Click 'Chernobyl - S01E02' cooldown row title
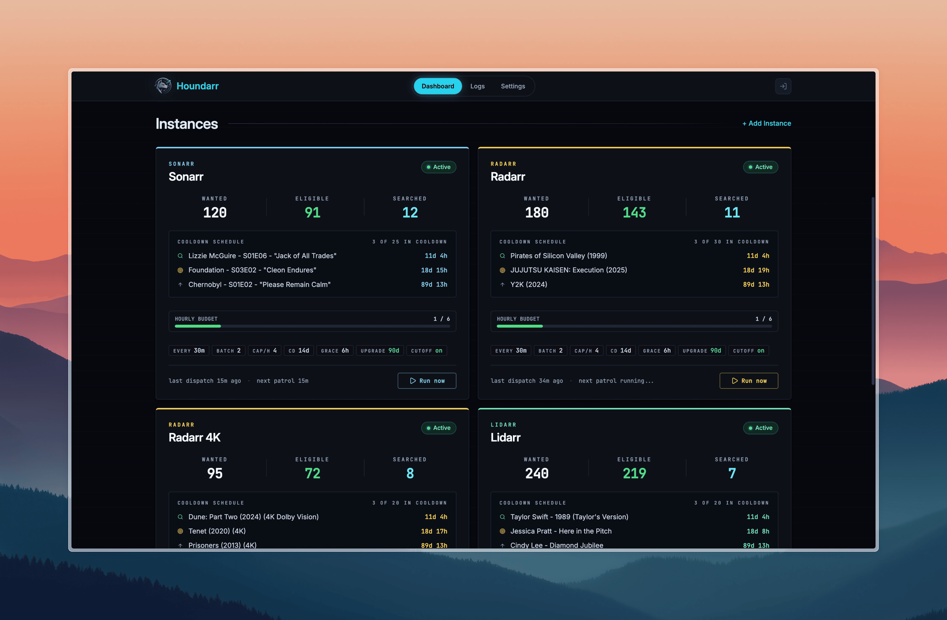This screenshot has height=620, width=947. tap(259, 284)
